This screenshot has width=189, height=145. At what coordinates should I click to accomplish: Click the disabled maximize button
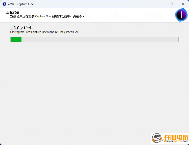tap(171, 4)
